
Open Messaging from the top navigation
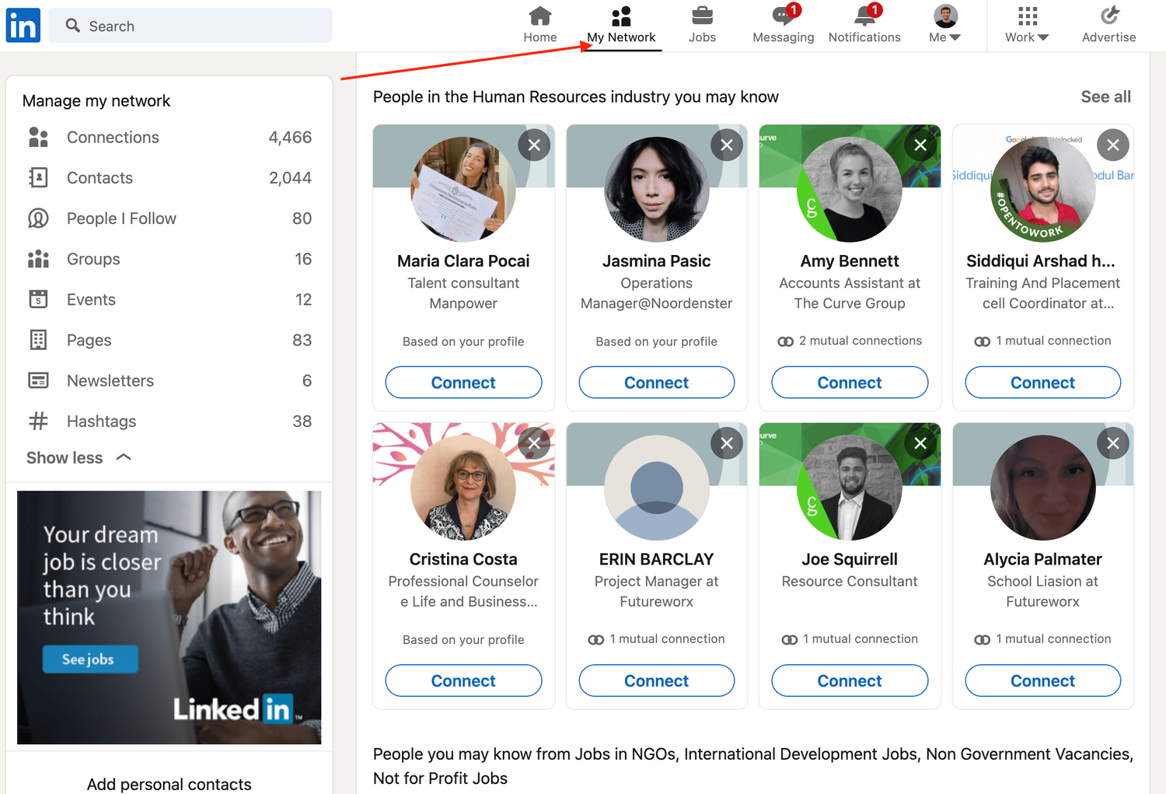click(x=783, y=17)
